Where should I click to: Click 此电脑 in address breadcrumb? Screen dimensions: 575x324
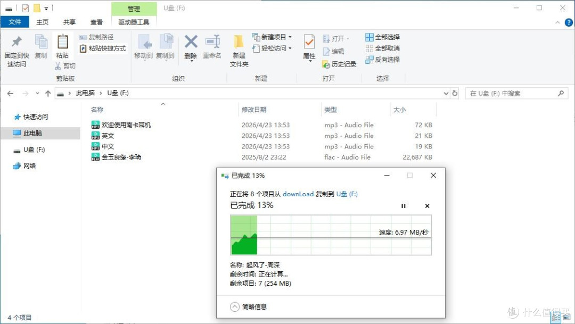point(85,93)
